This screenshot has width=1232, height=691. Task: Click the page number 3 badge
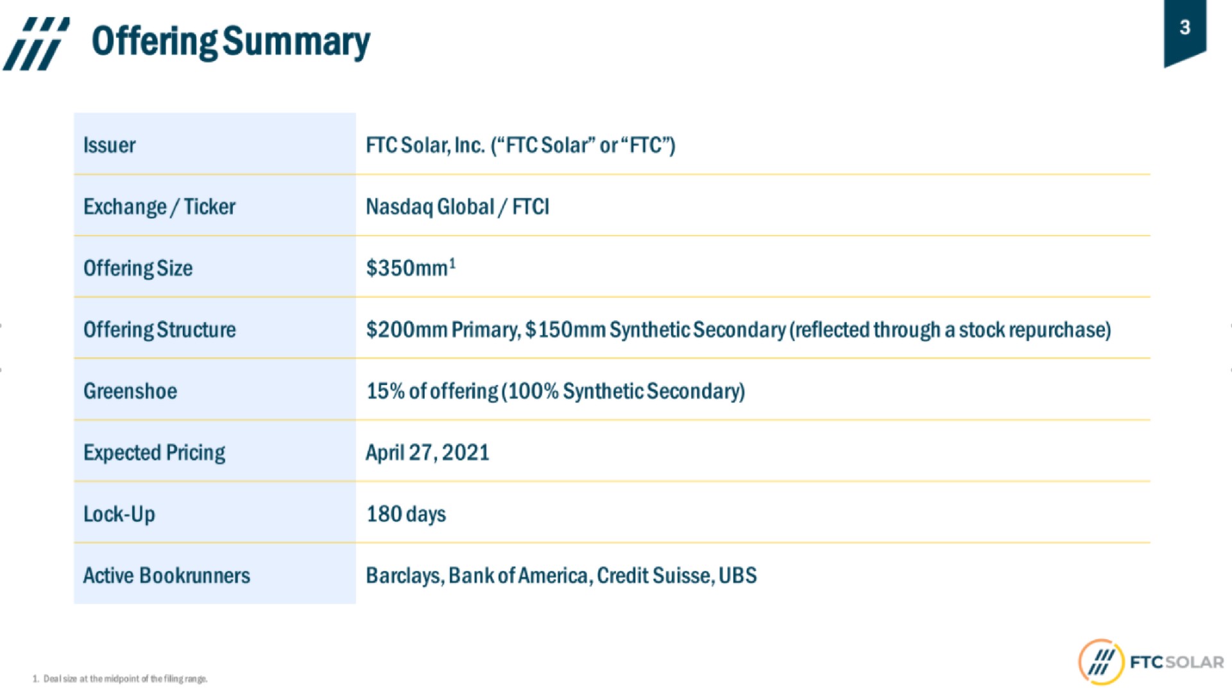click(x=1185, y=31)
